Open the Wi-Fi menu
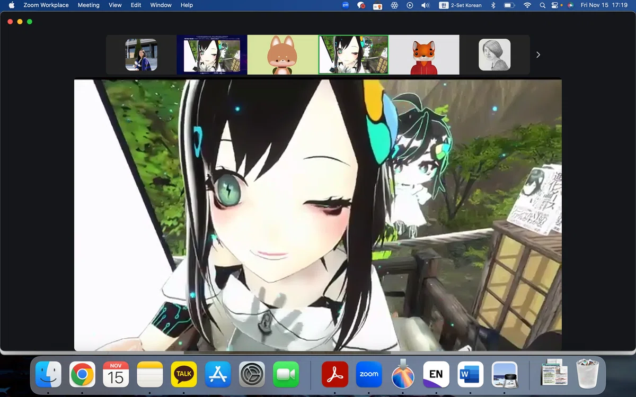 pyautogui.click(x=527, y=5)
